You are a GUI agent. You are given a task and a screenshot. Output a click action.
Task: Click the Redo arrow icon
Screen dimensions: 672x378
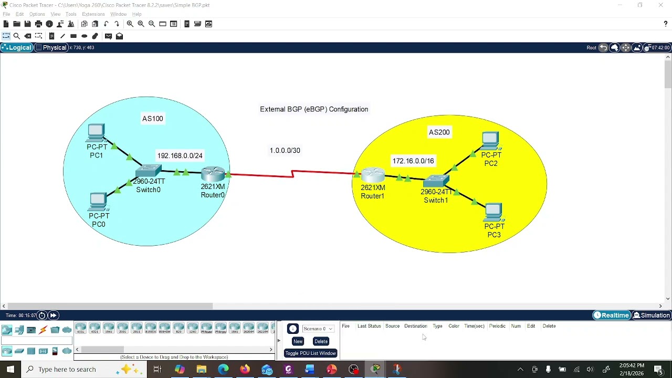pyautogui.click(x=117, y=24)
